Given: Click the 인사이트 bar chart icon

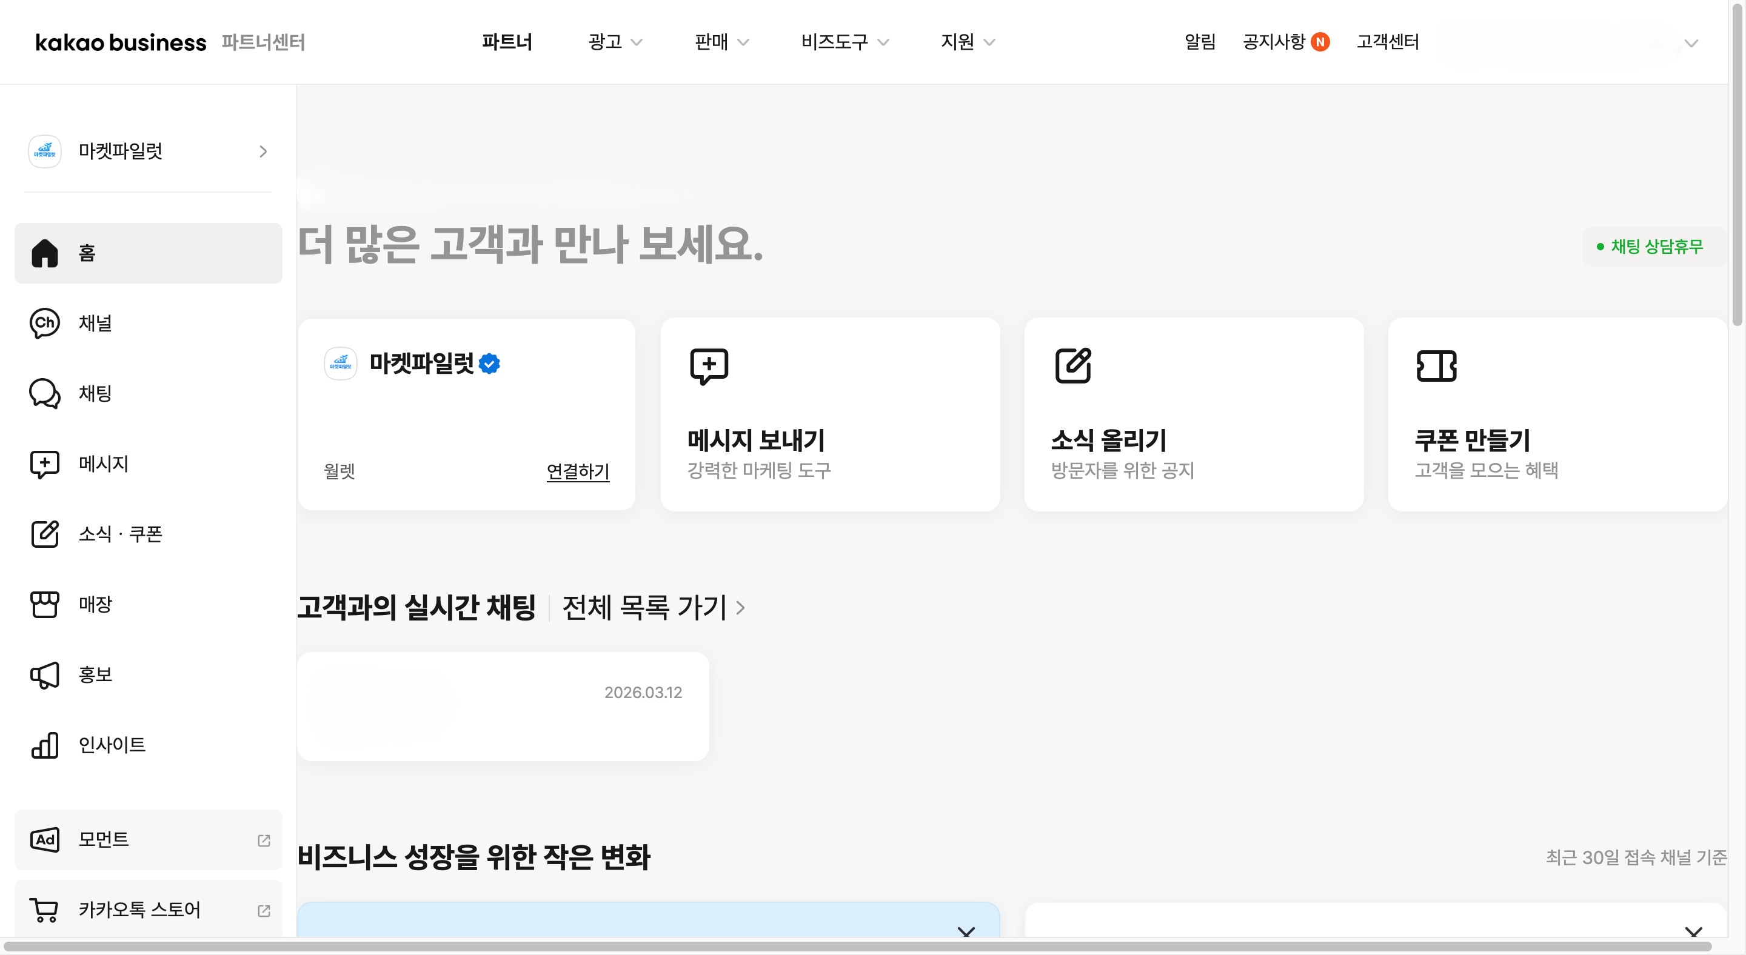Looking at the screenshot, I should [x=45, y=745].
